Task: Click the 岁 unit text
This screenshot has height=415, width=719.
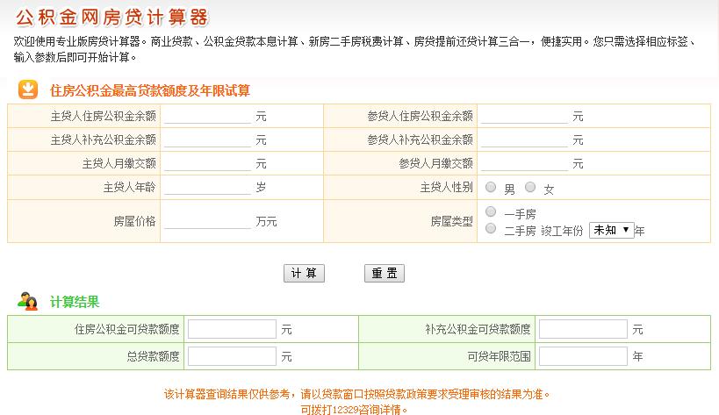Action: (x=261, y=188)
